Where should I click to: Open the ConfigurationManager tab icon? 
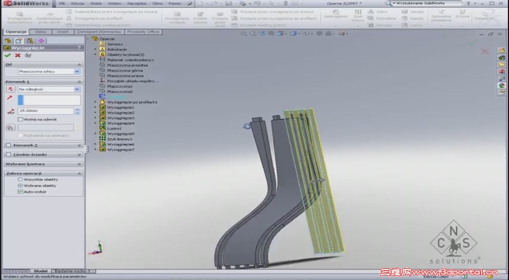pyautogui.click(x=30, y=40)
